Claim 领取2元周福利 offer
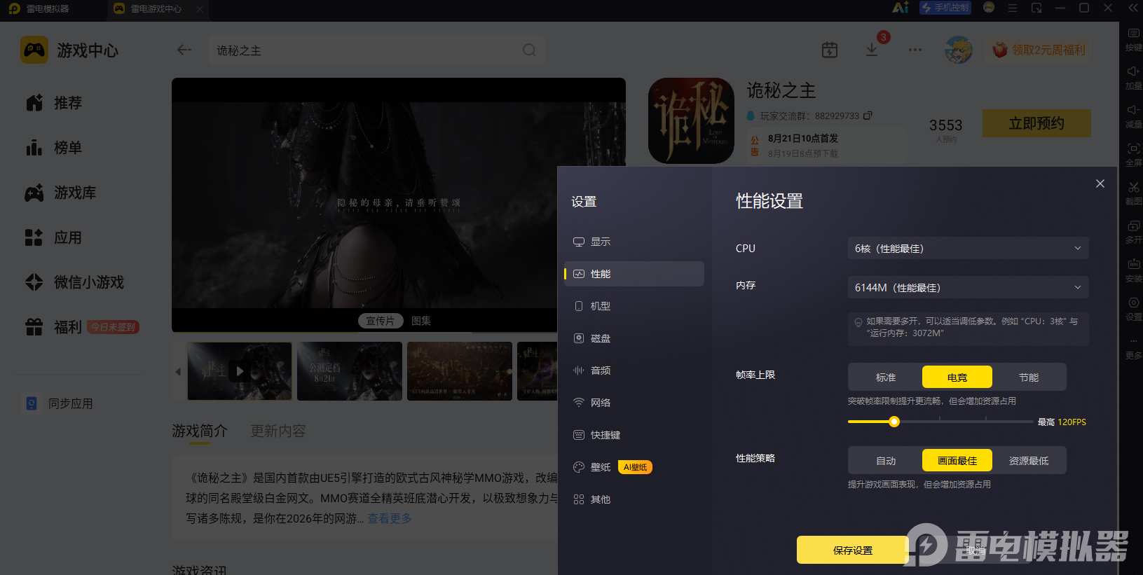1143x575 pixels. pyautogui.click(x=1039, y=50)
